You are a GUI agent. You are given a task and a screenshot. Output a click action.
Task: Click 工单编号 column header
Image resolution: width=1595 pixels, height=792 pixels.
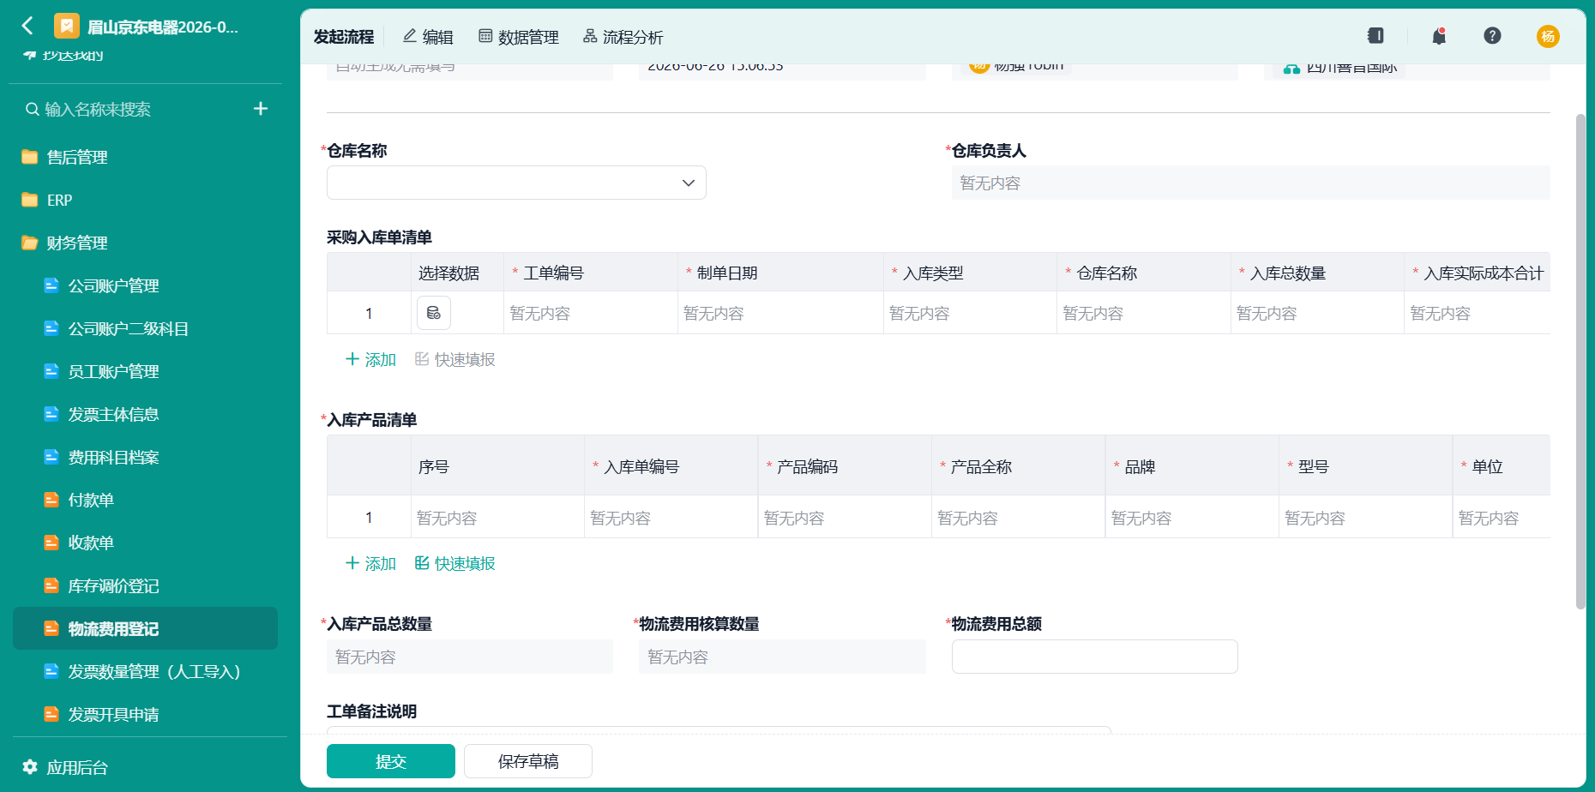(x=591, y=273)
